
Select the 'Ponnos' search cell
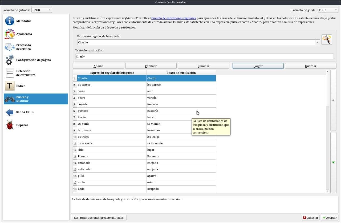(x=112, y=156)
